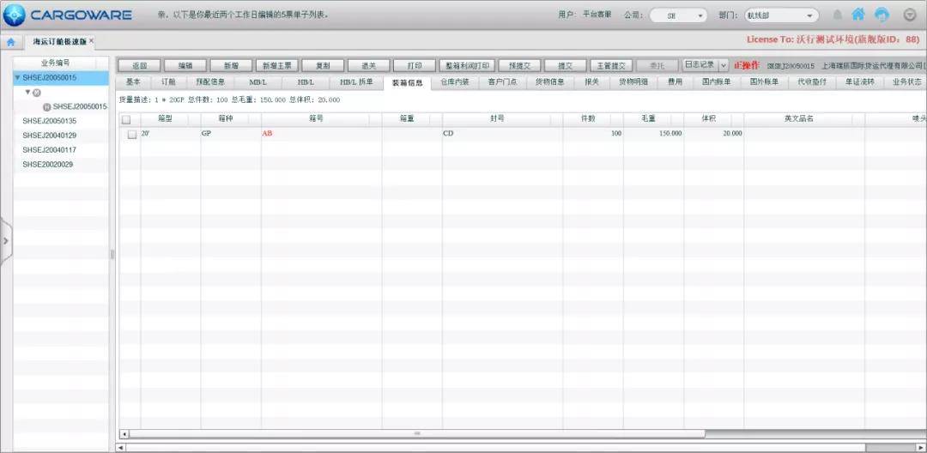Open the MB/L tab
This screenshot has height=453, width=927.
tap(257, 82)
